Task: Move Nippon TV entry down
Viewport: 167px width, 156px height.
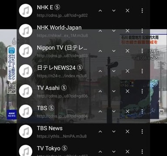Action: point(114,51)
